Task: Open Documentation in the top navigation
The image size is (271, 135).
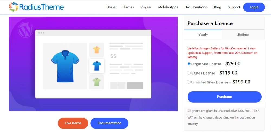Action: click(196, 7)
